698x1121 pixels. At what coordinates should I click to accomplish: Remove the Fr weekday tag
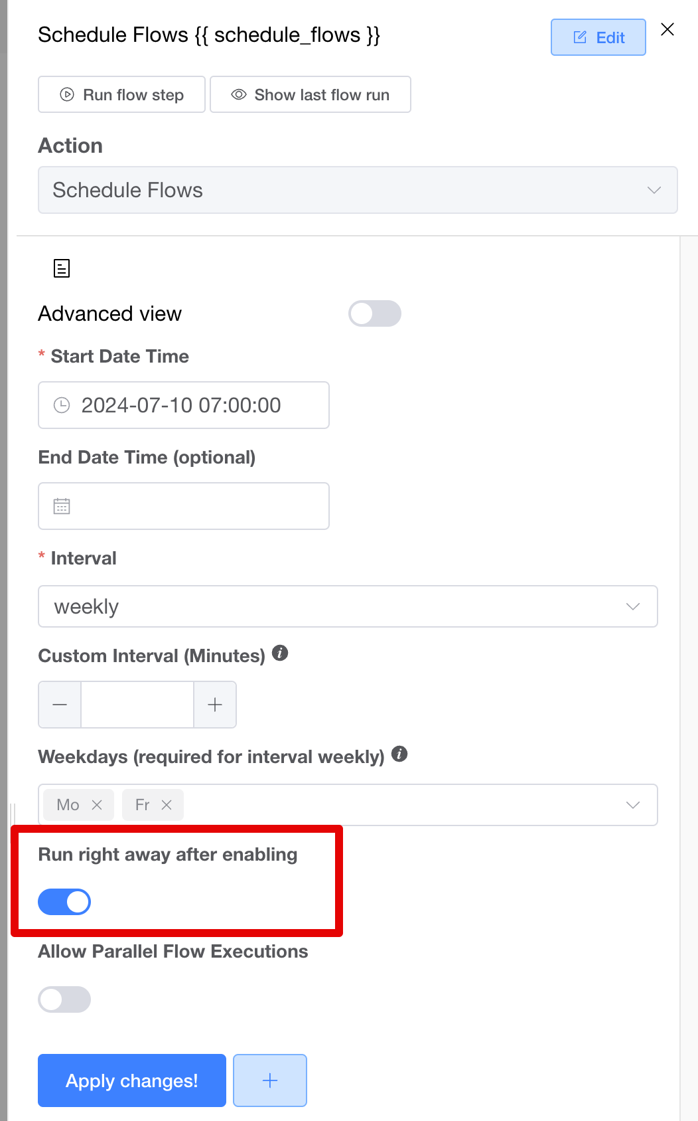167,805
